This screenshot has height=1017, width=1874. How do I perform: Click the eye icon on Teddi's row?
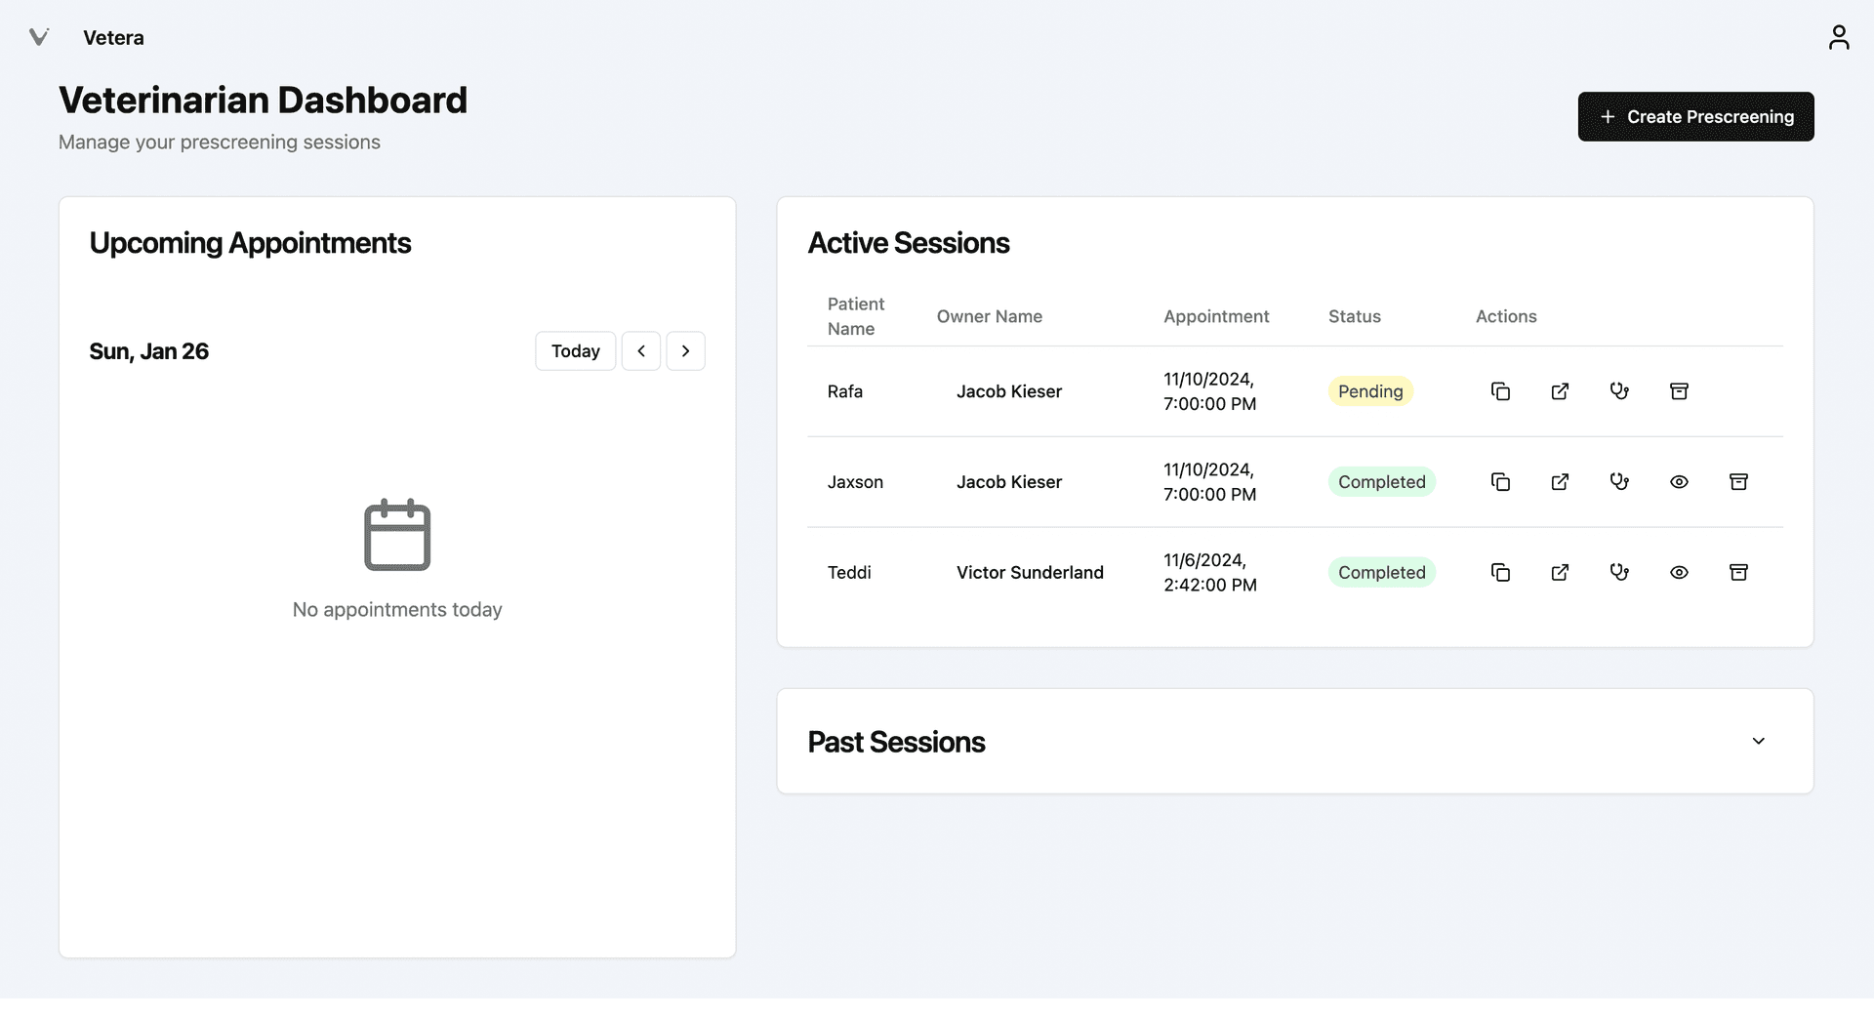(1679, 572)
